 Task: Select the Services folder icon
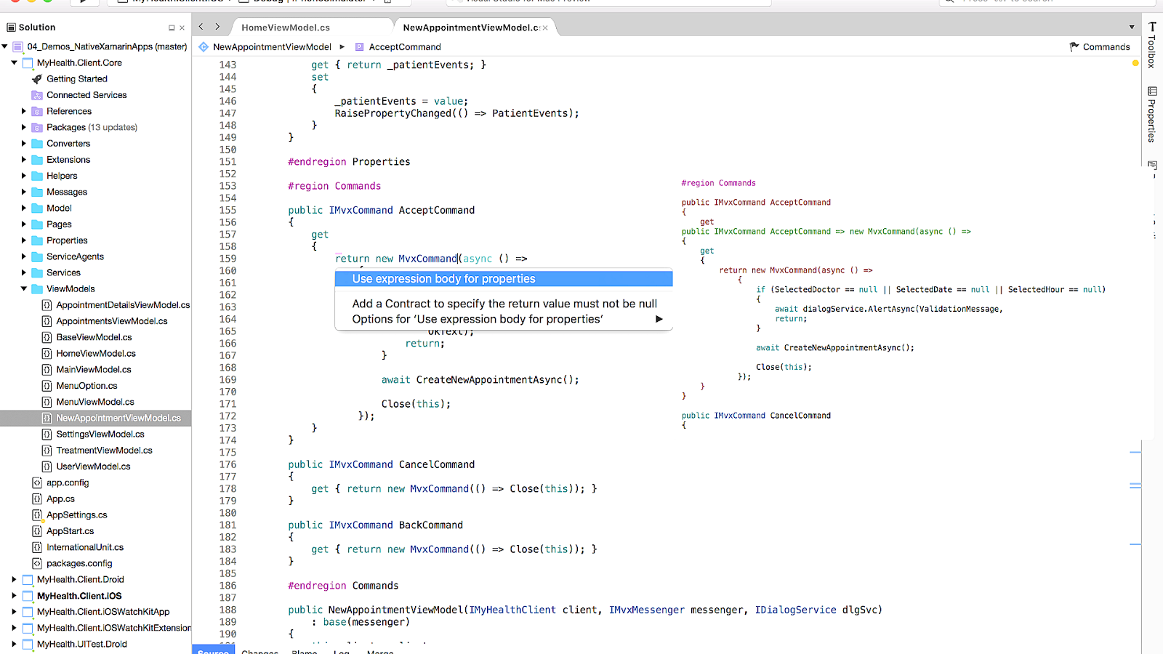(x=37, y=272)
